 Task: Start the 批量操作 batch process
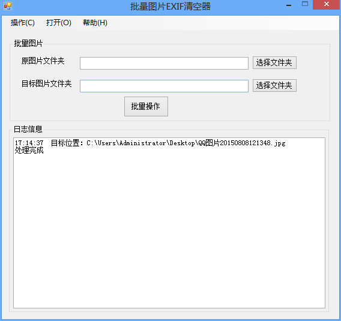146,106
